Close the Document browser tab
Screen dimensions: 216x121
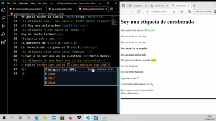(189, 6)
